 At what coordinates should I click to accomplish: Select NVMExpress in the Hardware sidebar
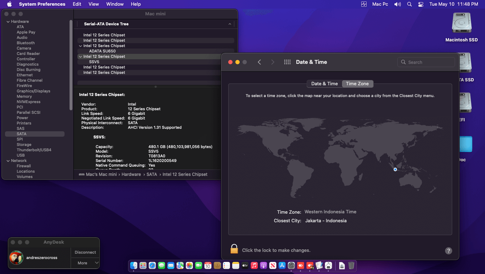(29, 102)
